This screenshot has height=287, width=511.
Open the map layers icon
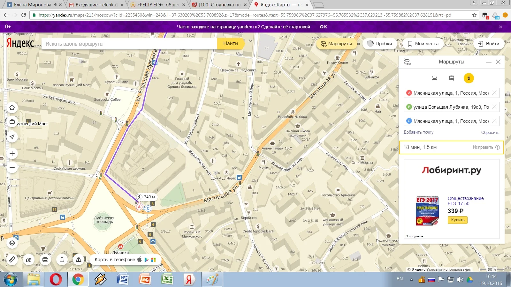click(x=12, y=243)
